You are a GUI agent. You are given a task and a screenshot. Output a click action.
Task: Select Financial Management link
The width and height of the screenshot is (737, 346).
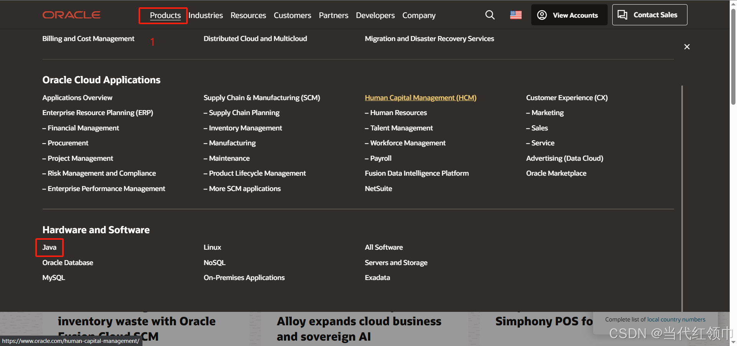[81, 128]
